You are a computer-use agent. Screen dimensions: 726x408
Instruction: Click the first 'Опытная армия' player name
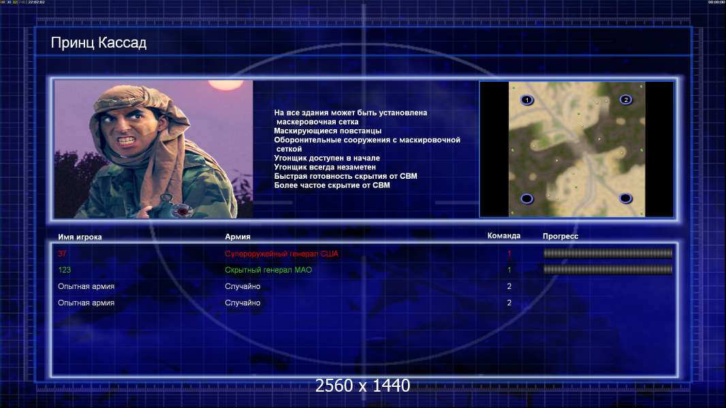[x=86, y=286]
